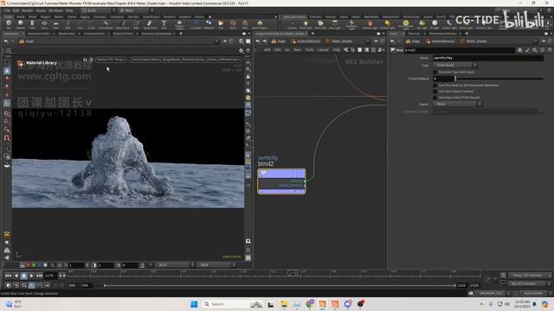554x311 pixels.
Task: Open the Karma CPU renderer dropdown
Action: coord(112,60)
